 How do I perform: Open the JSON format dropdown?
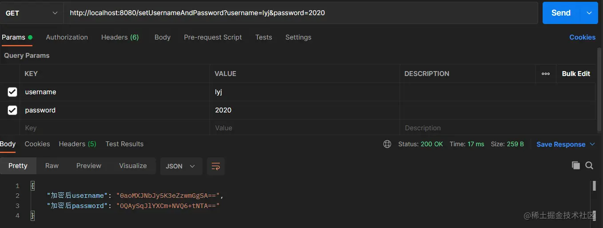click(x=181, y=166)
